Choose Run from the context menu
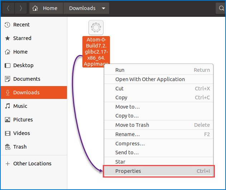Viewport: 226px width, 190px height. point(159,70)
